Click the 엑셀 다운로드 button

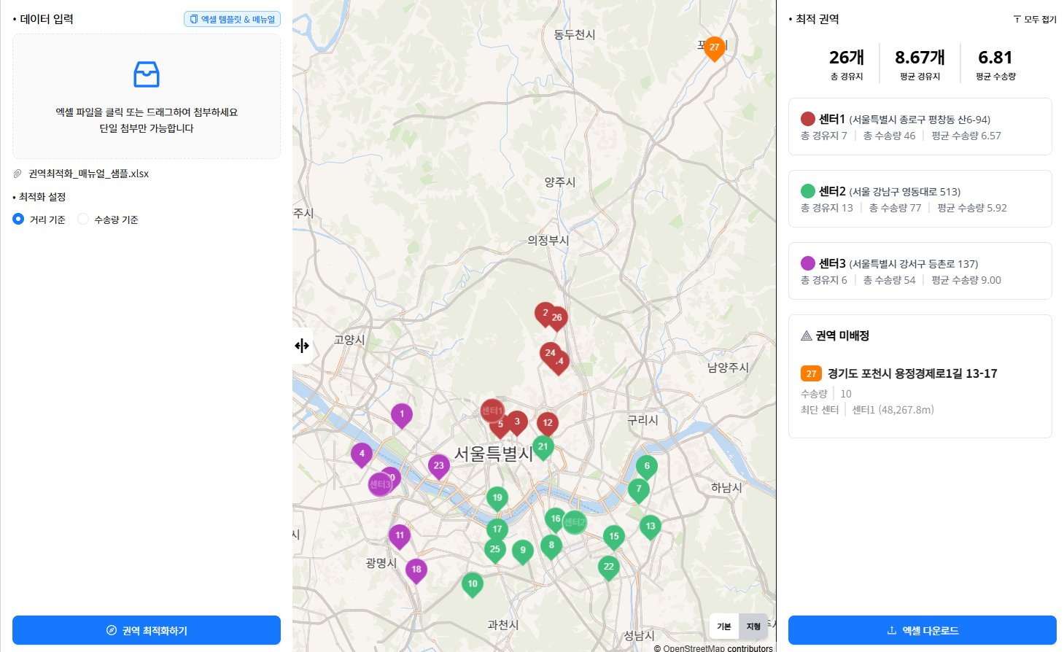tap(923, 630)
